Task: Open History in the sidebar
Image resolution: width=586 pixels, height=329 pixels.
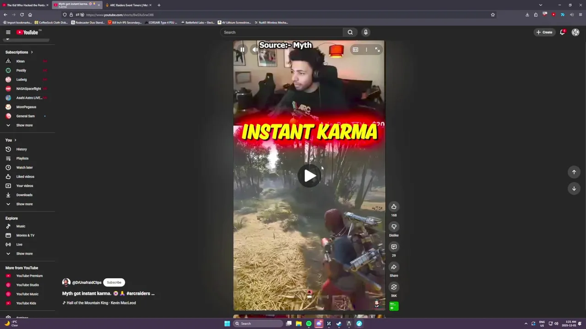Action: (22, 149)
